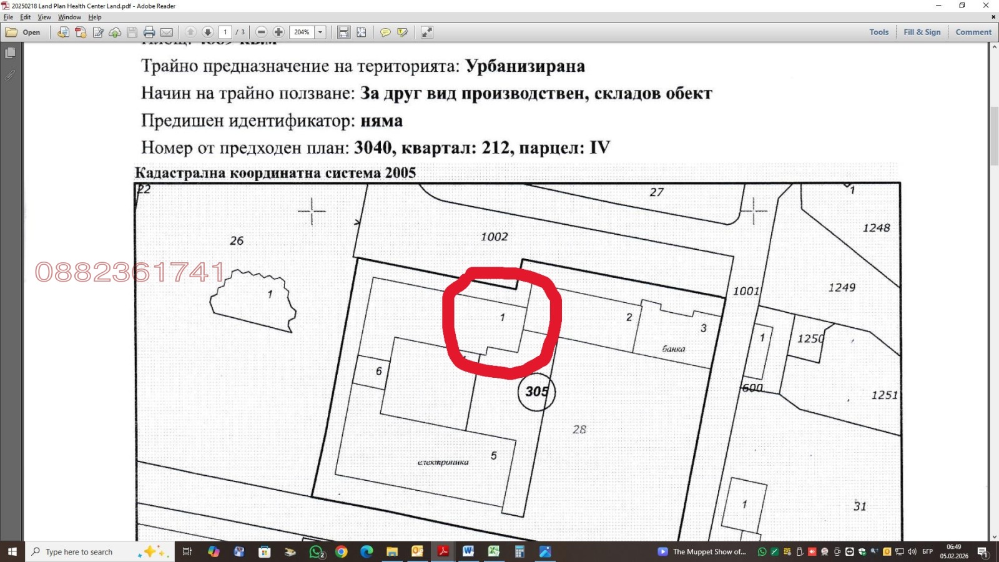
Task: Open the notification center icon
Action: (983, 551)
